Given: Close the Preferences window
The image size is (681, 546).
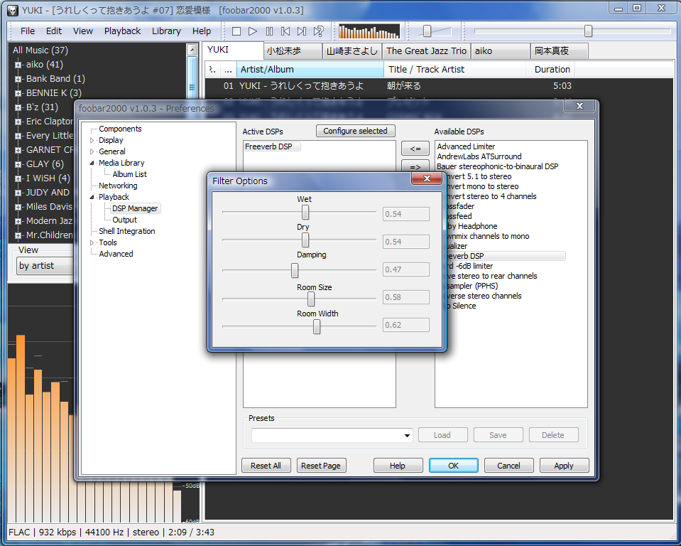Looking at the screenshot, I should point(579,106).
